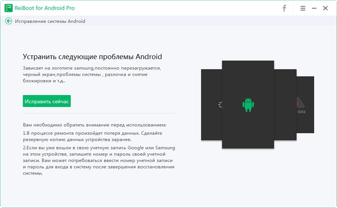
Task: Click 'Исправить сейчас' button
Action: click(x=47, y=101)
